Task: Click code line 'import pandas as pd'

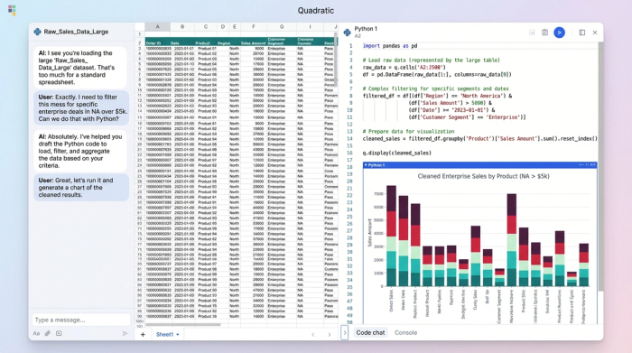Action: pyautogui.click(x=390, y=46)
